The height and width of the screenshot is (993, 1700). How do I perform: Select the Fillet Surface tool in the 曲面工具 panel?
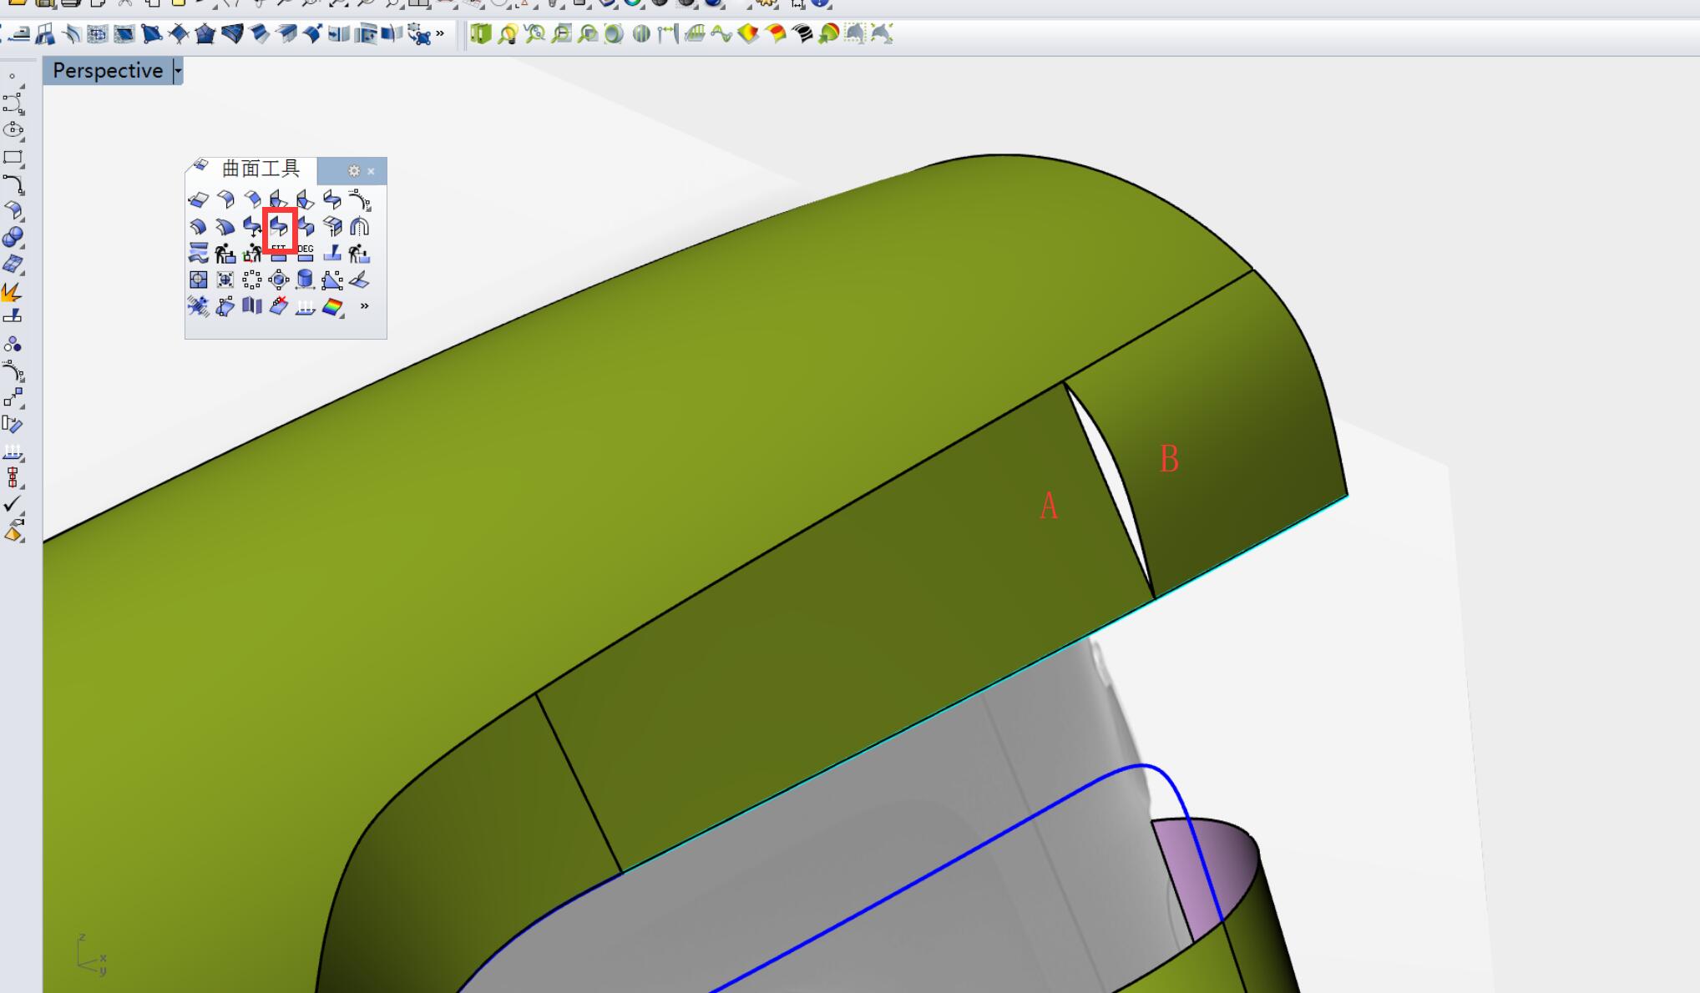pos(225,199)
